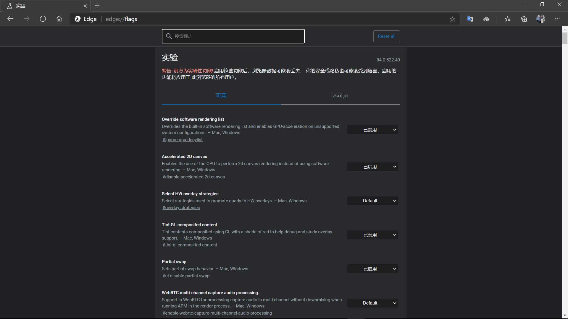The width and height of the screenshot is (568, 319).
Task: Open Tint GL-composited content dropdown
Action: coord(372,235)
